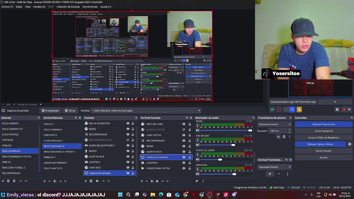Unlock LIKES TIKTOK vertical source
354x199 pixels.
(x=189, y=135)
